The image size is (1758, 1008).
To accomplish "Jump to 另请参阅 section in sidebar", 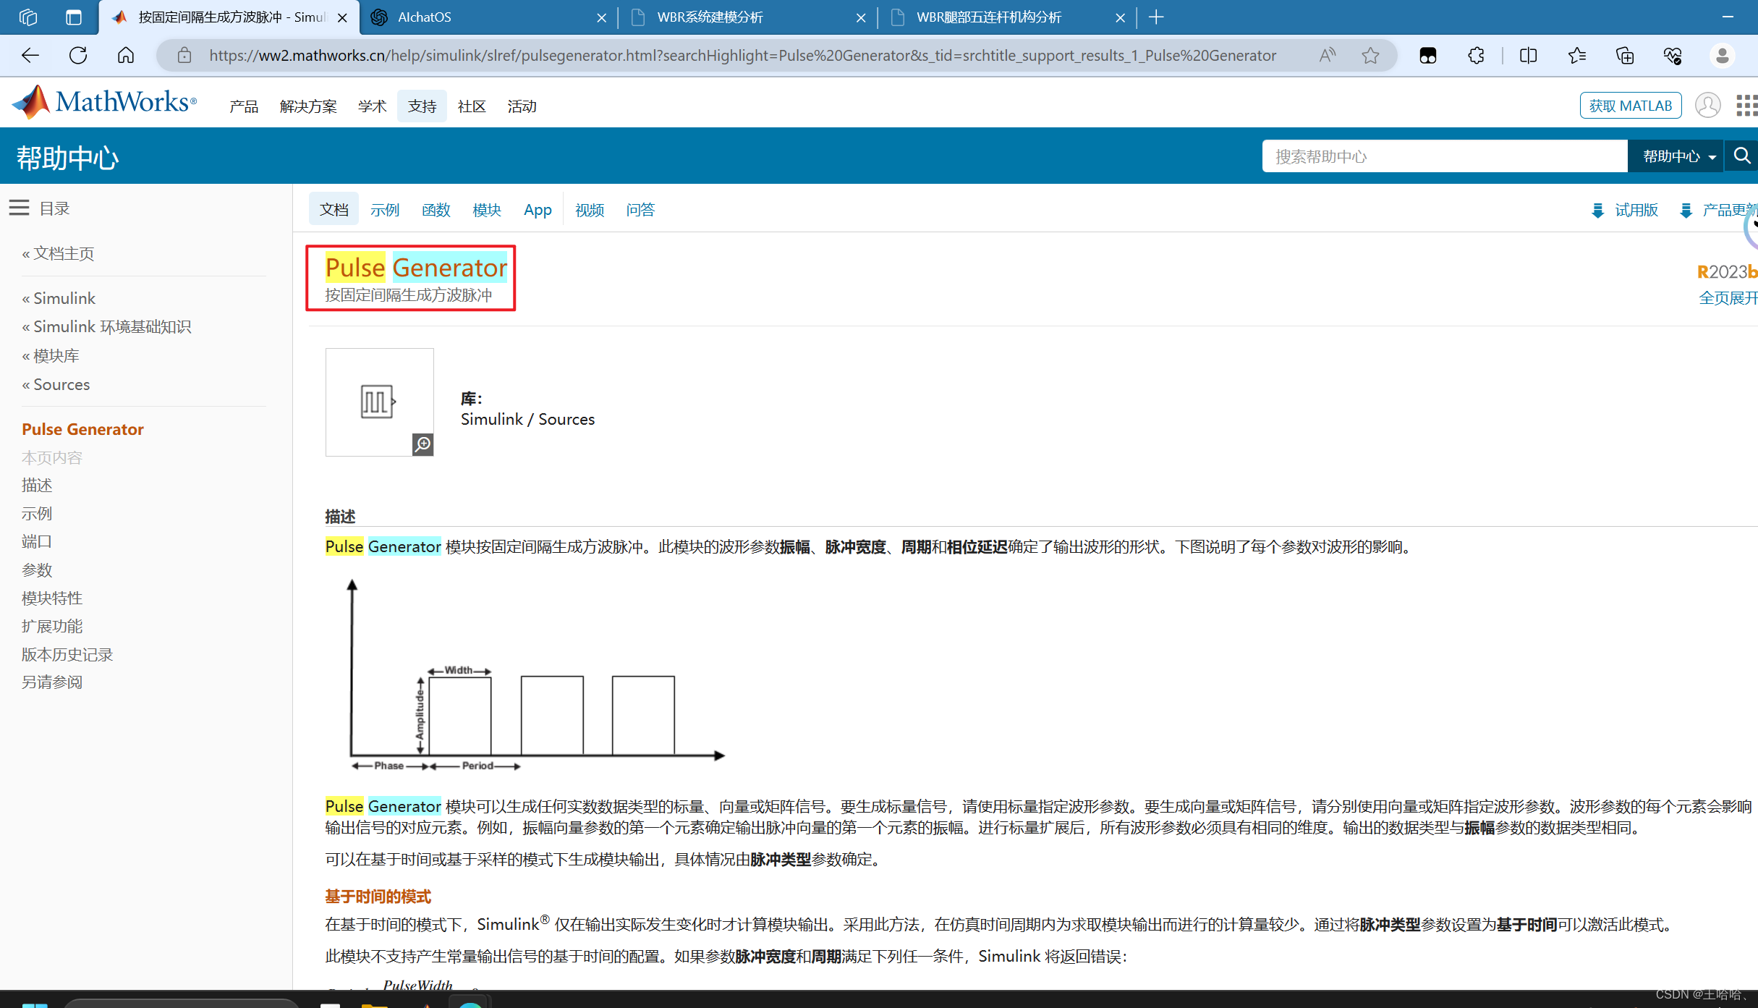I will pos(52,682).
